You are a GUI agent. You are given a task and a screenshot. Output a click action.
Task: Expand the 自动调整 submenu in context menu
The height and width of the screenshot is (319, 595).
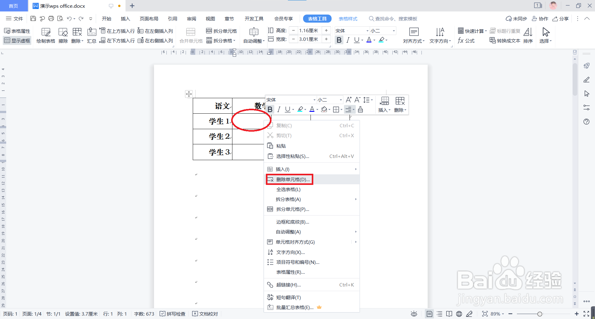[288, 232]
